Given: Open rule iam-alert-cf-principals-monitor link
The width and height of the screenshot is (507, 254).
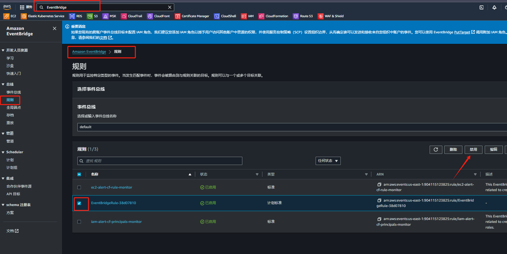Looking at the screenshot, I should (x=116, y=222).
